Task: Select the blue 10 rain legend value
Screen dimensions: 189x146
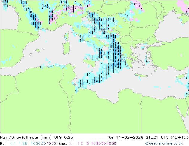Action: coord(33,144)
